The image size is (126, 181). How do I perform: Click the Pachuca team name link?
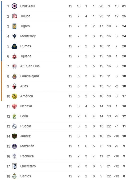[27, 156]
